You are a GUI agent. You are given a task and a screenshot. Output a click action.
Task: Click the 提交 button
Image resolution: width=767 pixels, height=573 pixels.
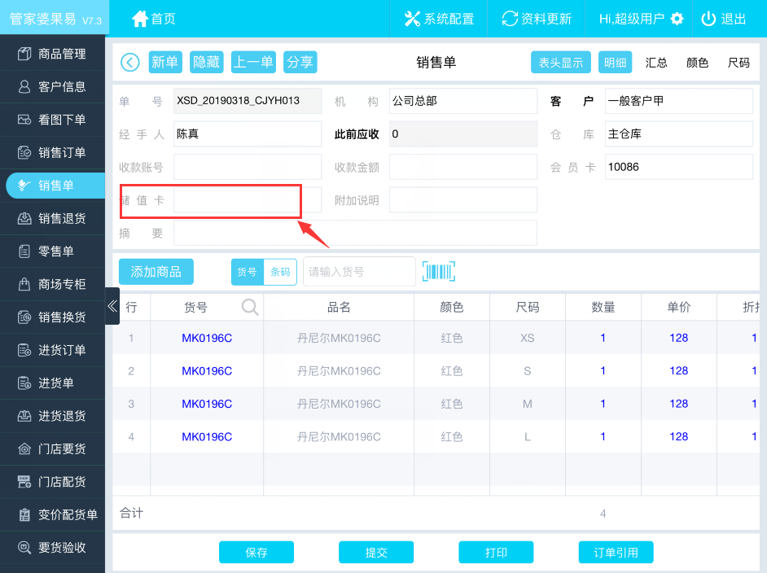click(x=376, y=553)
